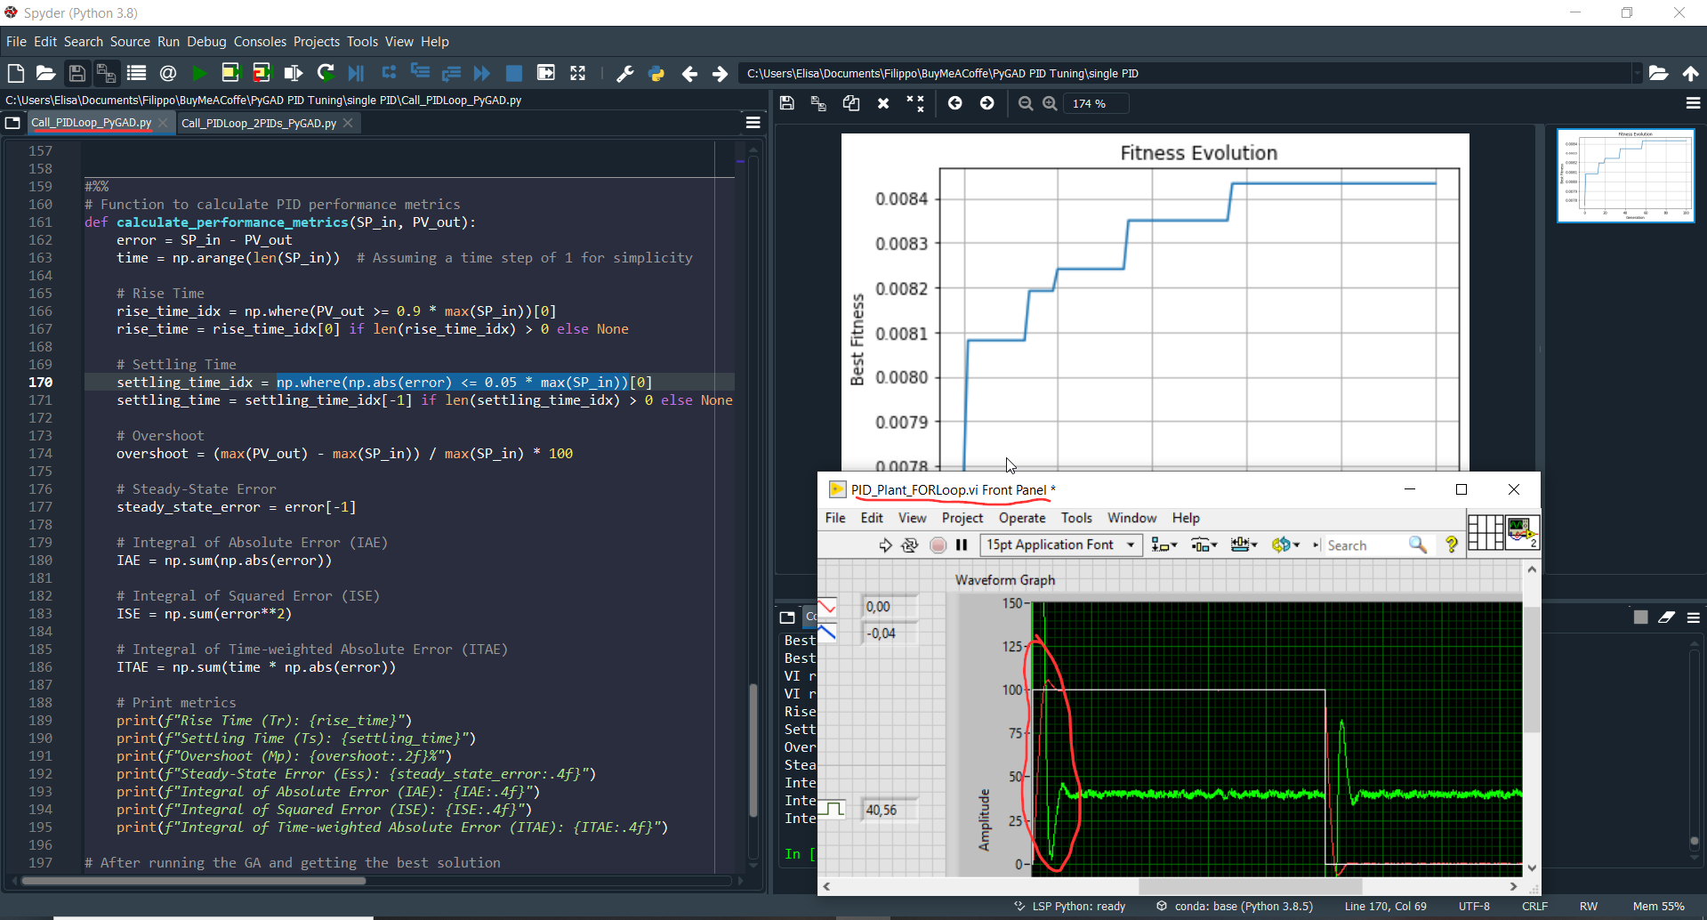Viewport: 1707px width, 920px height.
Task: Open the LabVIEW Window menu
Action: pyautogui.click(x=1131, y=518)
